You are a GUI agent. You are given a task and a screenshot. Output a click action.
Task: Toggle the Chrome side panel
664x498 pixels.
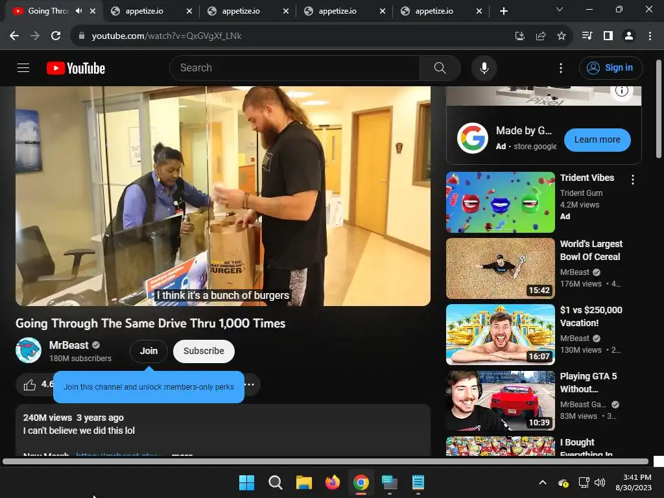point(608,36)
